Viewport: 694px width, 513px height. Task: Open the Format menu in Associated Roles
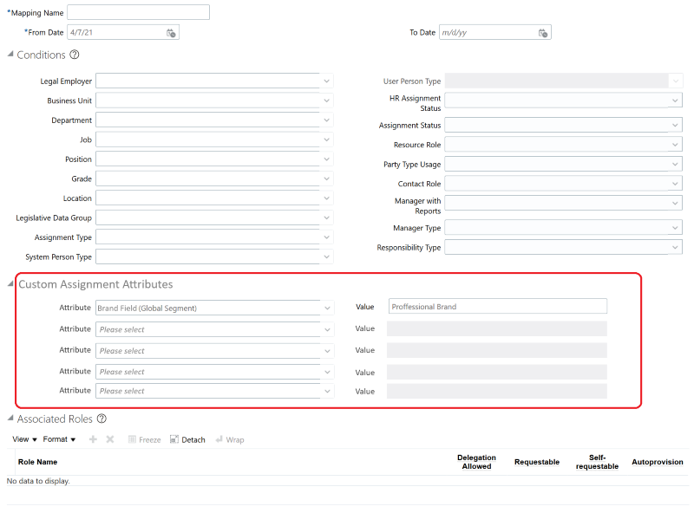[57, 439]
